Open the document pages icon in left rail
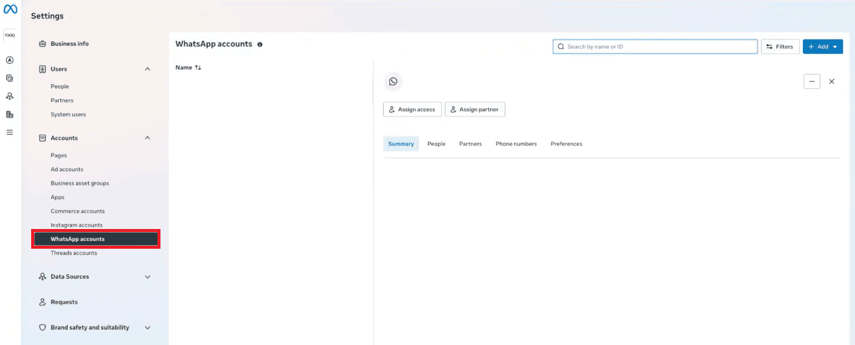The height and width of the screenshot is (345, 855). coord(10,78)
